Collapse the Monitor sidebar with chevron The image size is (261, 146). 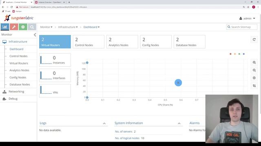(x=35, y=34)
